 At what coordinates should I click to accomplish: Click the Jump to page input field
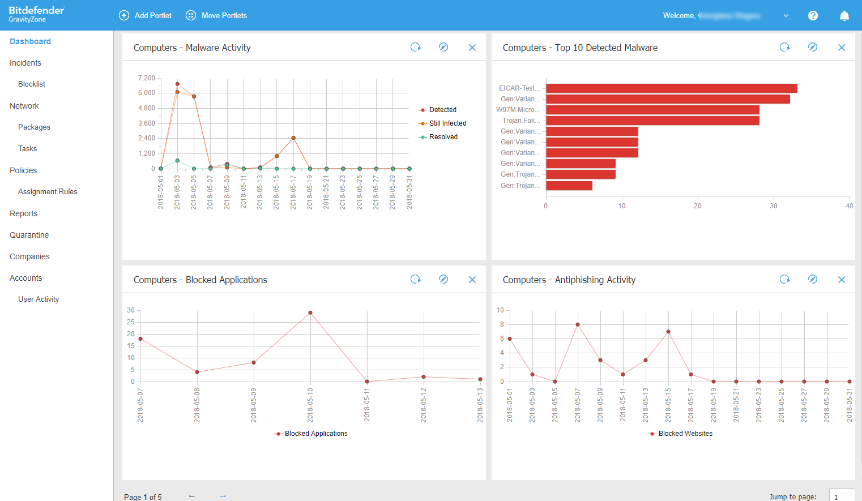(x=842, y=496)
